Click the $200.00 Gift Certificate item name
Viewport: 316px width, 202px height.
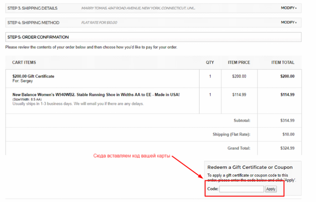33,76
